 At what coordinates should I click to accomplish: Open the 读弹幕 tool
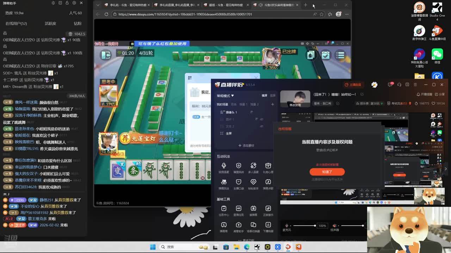[253, 210]
